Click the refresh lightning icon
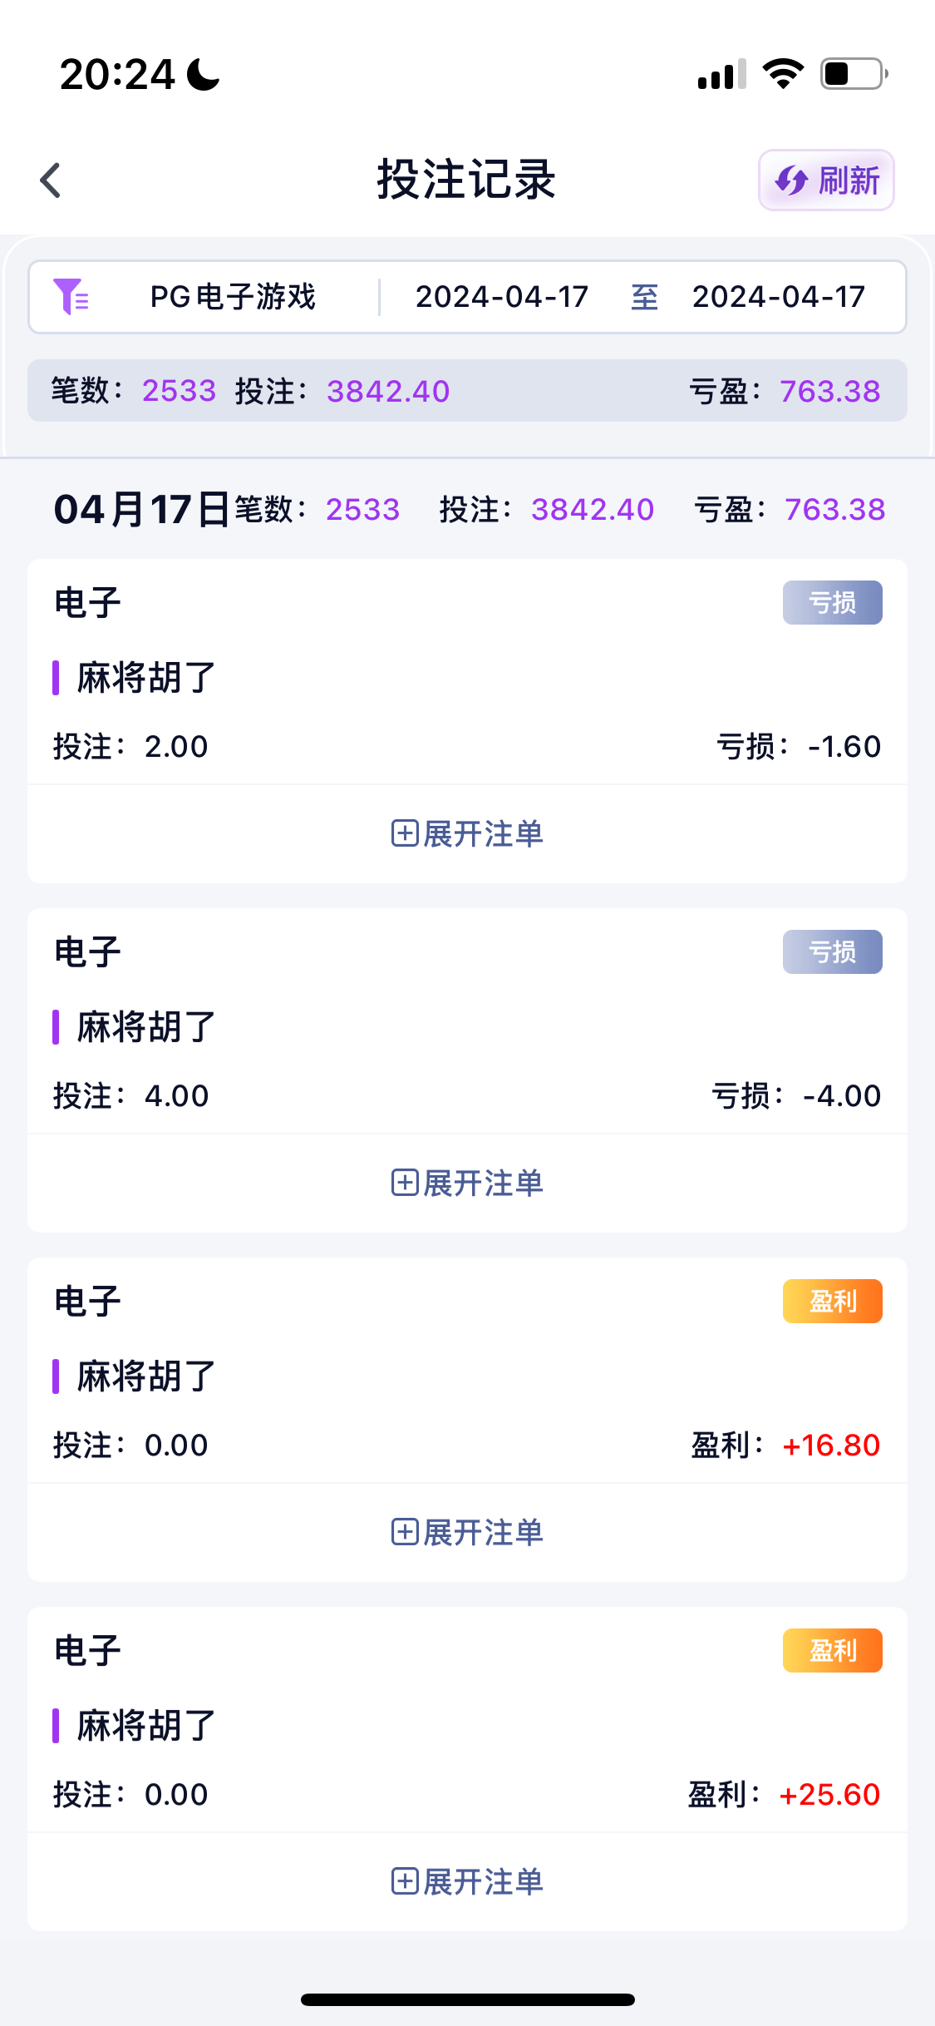 click(x=791, y=180)
